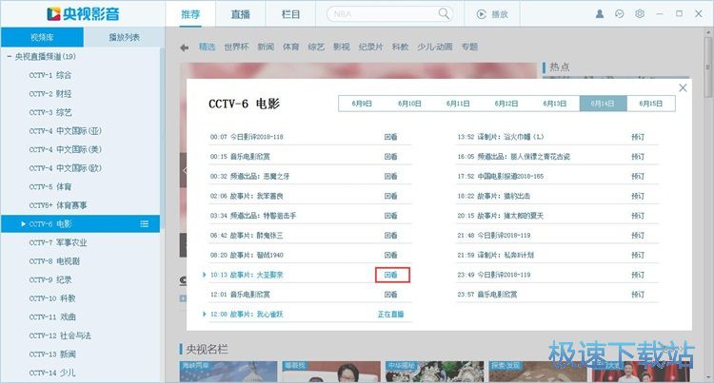Collapse the 央视直播频道(19) group

click(10, 57)
